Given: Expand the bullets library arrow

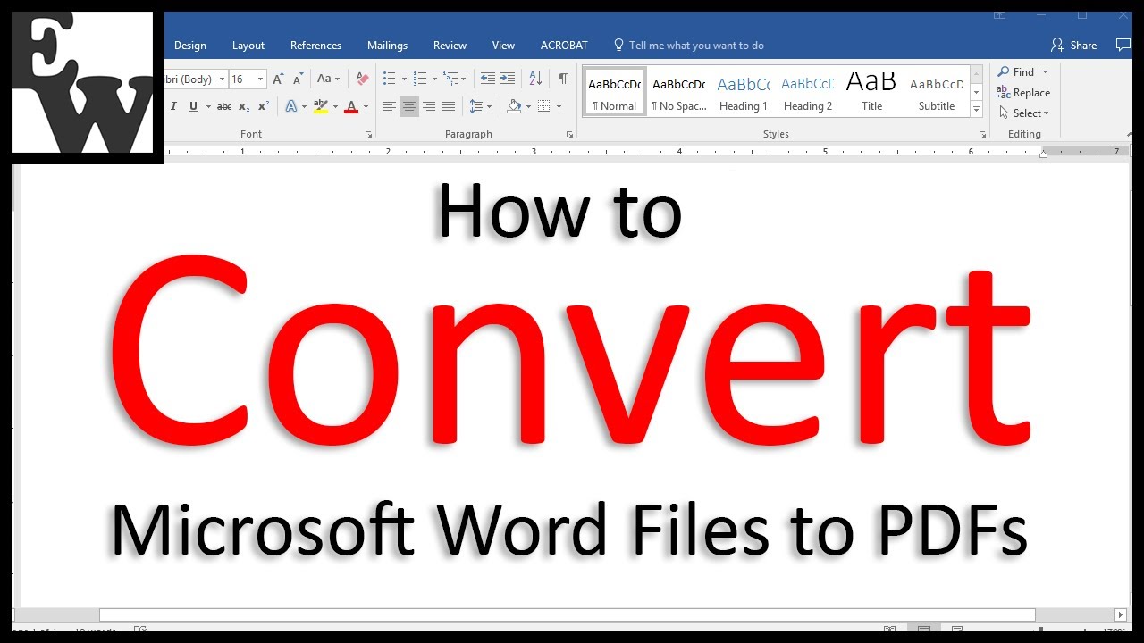Looking at the screenshot, I should pos(404,79).
